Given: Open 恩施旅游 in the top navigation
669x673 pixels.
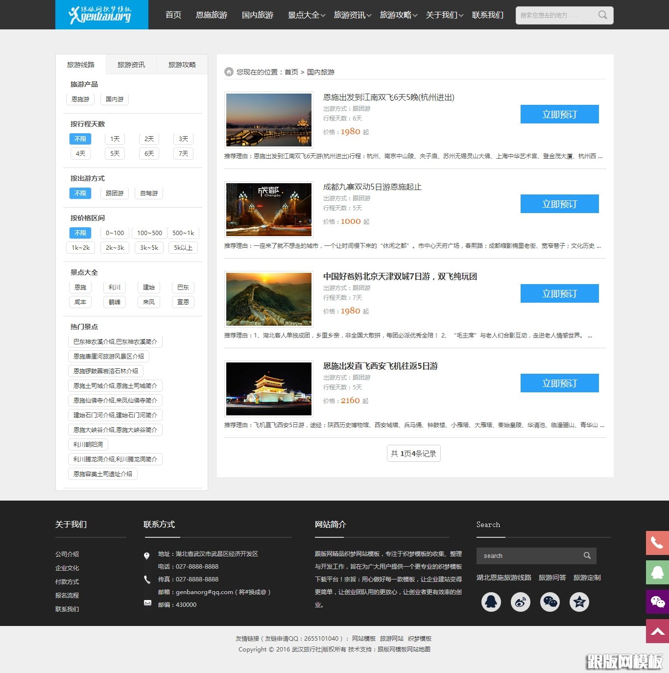Looking at the screenshot, I should pyautogui.click(x=212, y=15).
